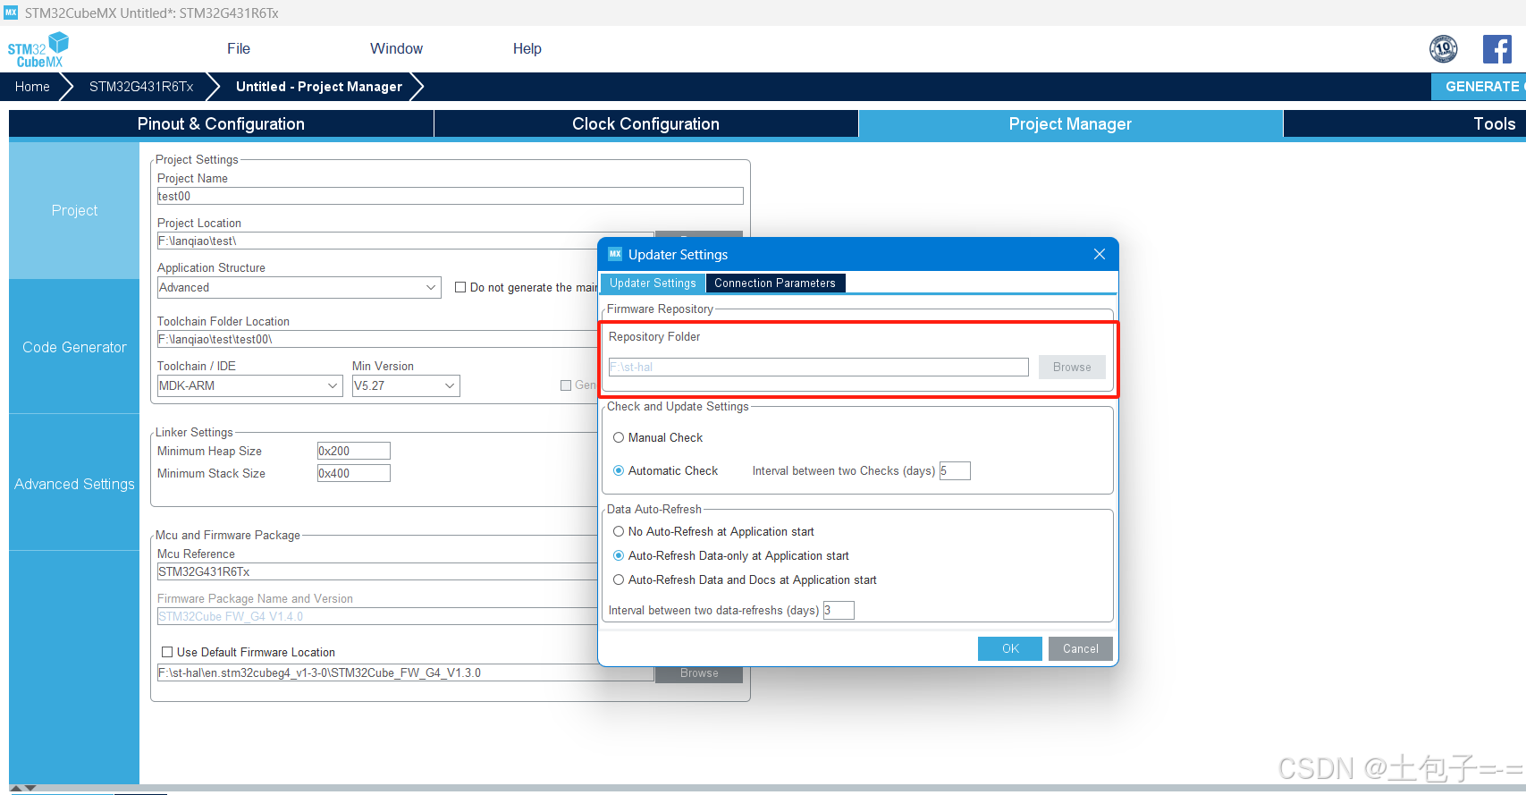Select STM32G431R6Tx breadcrumb
This screenshot has width=1526, height=795.
[x=141, y=87]
